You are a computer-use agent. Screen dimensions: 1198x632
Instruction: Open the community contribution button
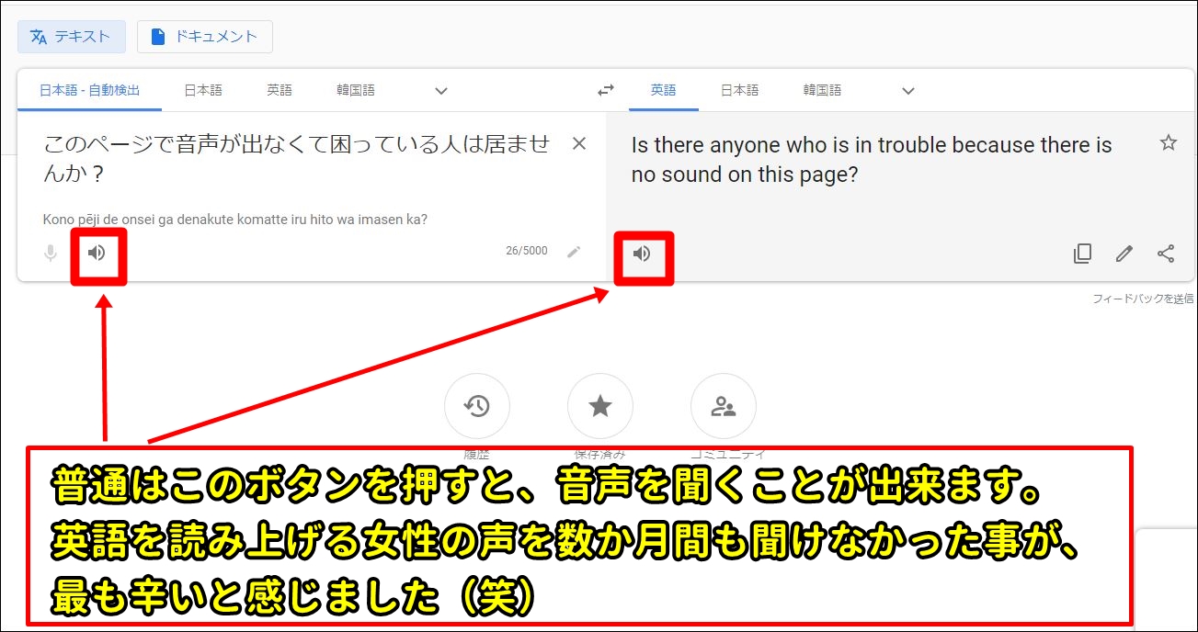[x=723, y=407]
